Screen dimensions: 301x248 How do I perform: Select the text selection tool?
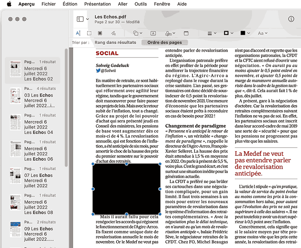(78, 33)
